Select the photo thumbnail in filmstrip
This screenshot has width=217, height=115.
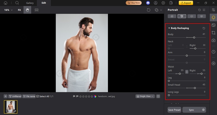[11, 106]
